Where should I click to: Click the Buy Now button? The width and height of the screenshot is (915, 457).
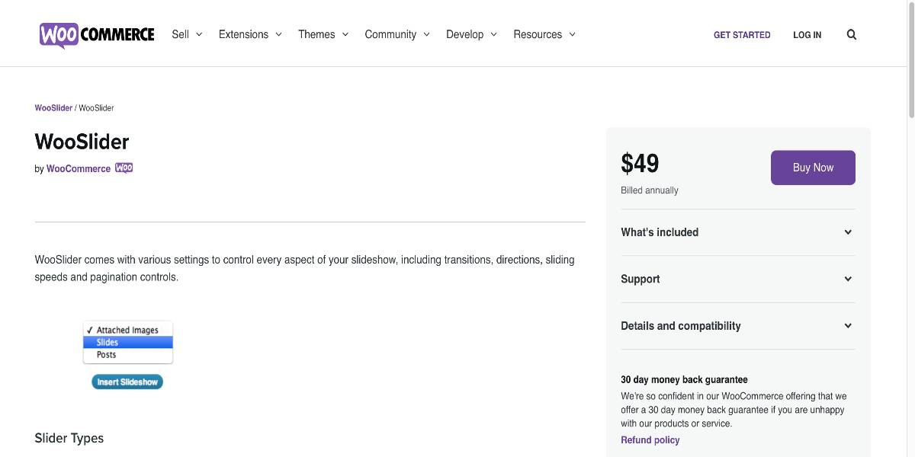[813, 168]
